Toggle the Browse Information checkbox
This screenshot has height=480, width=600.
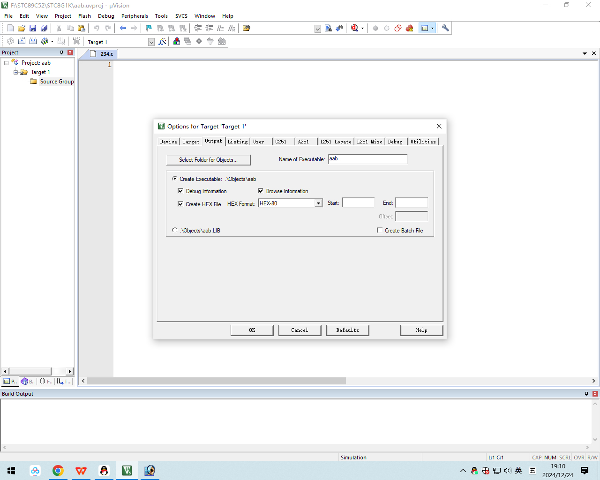(x=261, y=191)
